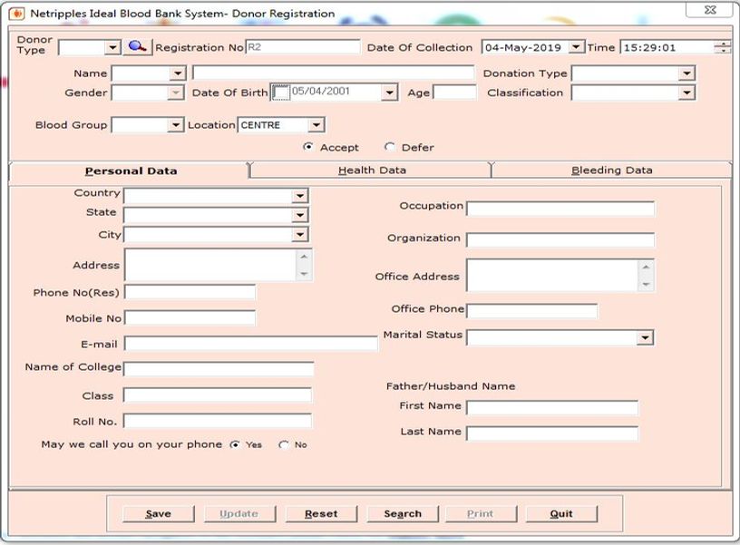Click the magnifier search icon beside Donor Type
The image size is (740, 545).
coord(137,47)
